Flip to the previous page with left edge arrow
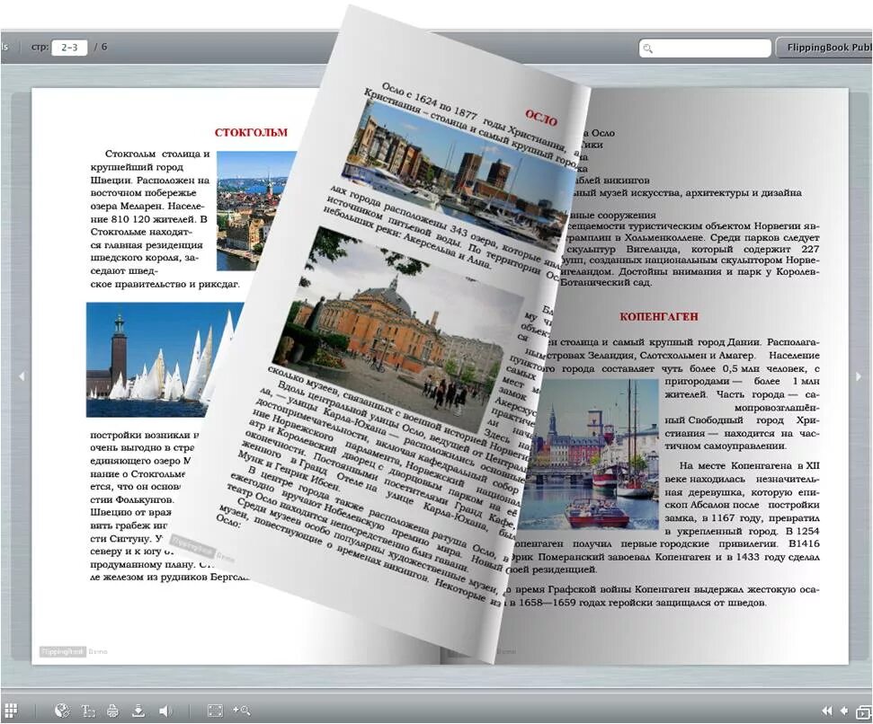The image size is (873, 724). pyautogui.click(x=22, y=376)
